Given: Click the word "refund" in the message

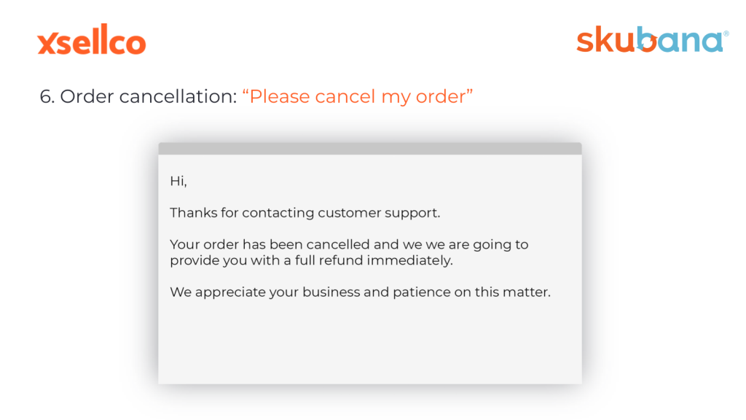Looking at the screenshot, I should click(341, 260).
